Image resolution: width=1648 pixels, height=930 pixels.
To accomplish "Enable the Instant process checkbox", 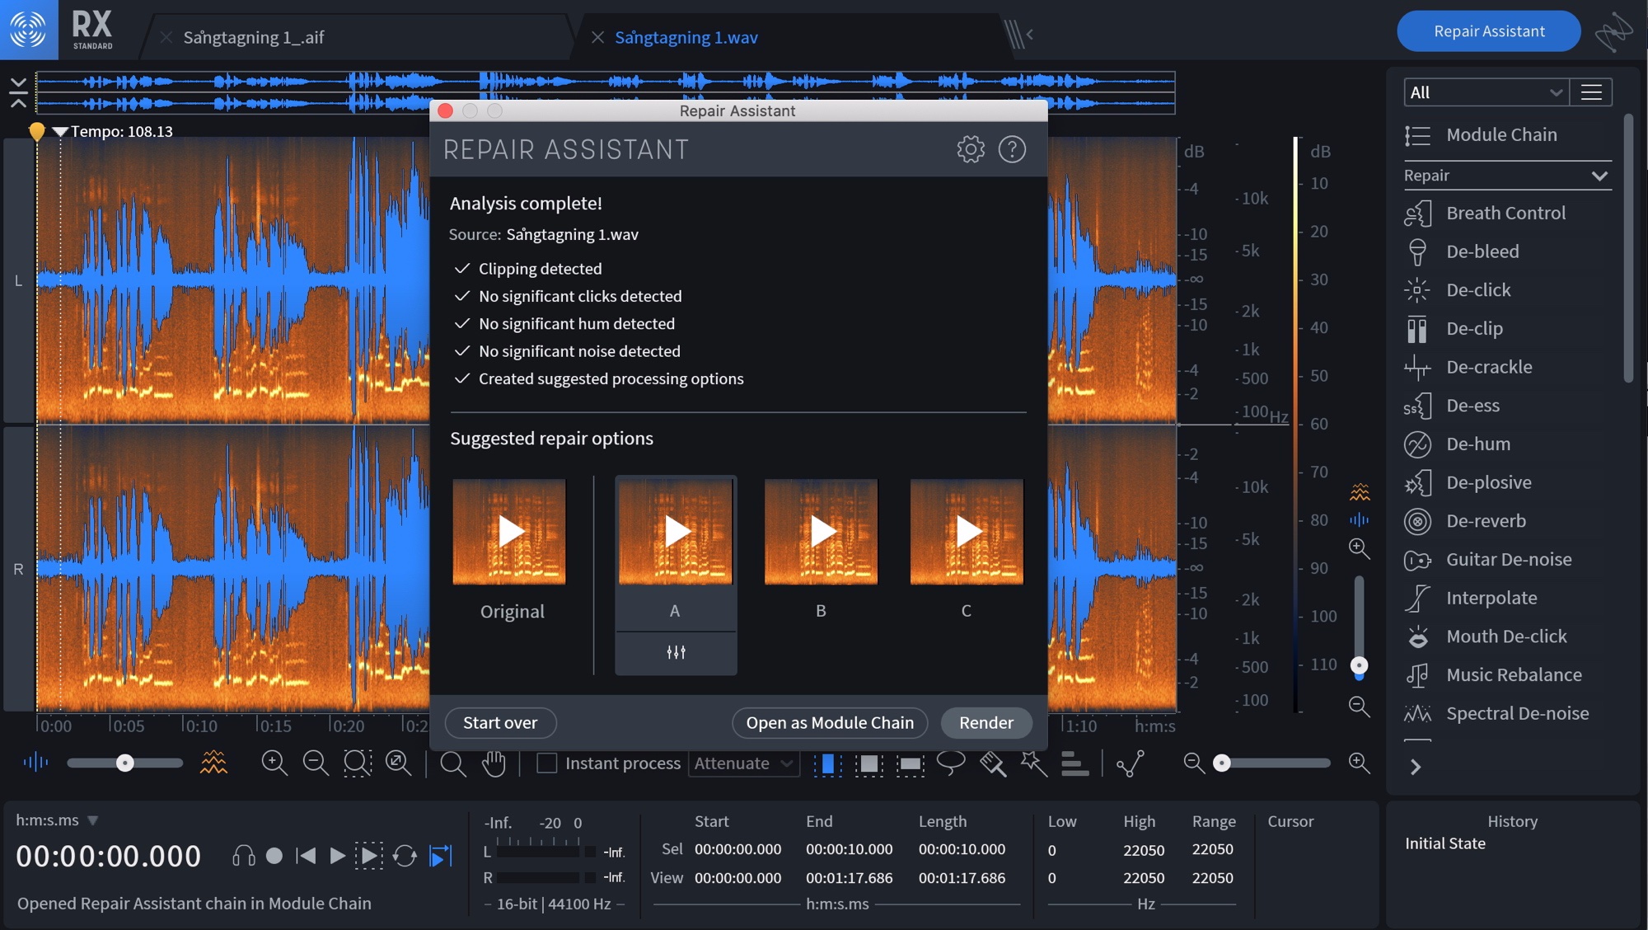I will click(x=547, y=763).
